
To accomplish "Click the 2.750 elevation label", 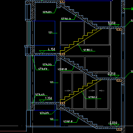I will pos(112,74).
